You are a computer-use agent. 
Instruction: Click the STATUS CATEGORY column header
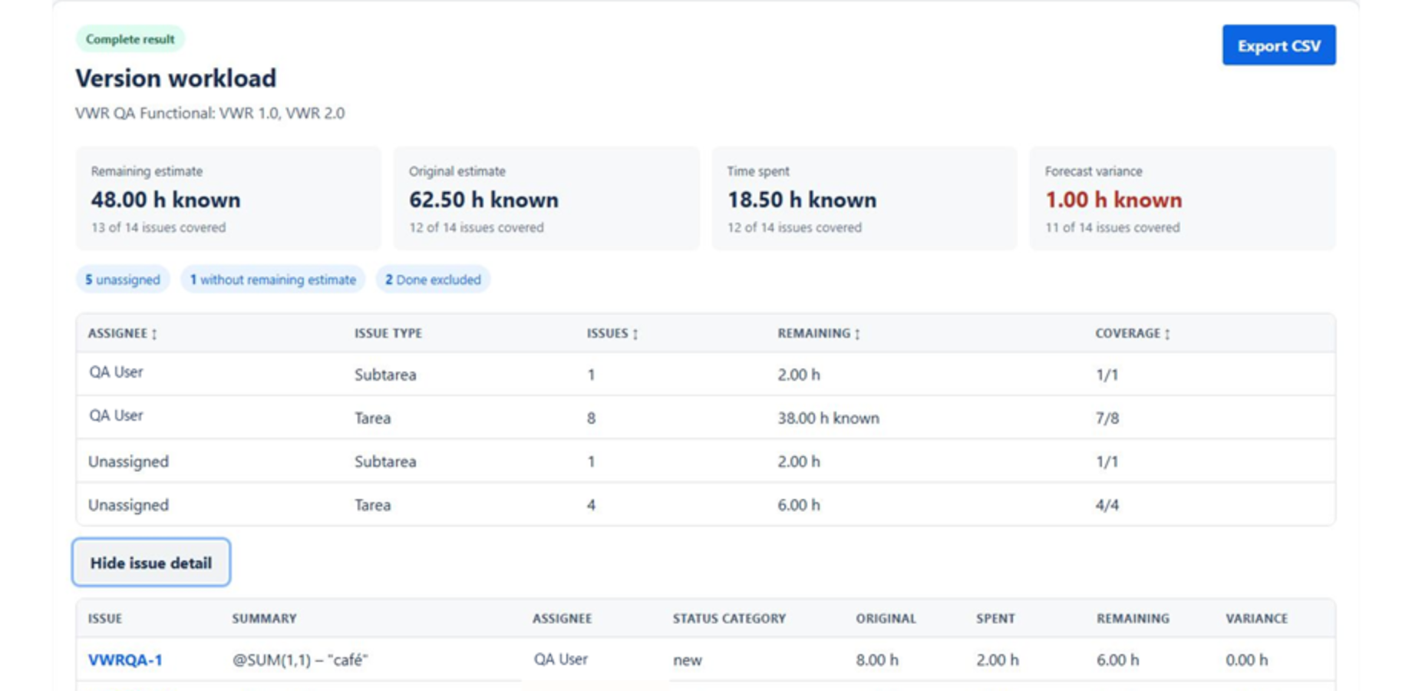(729, 618)
